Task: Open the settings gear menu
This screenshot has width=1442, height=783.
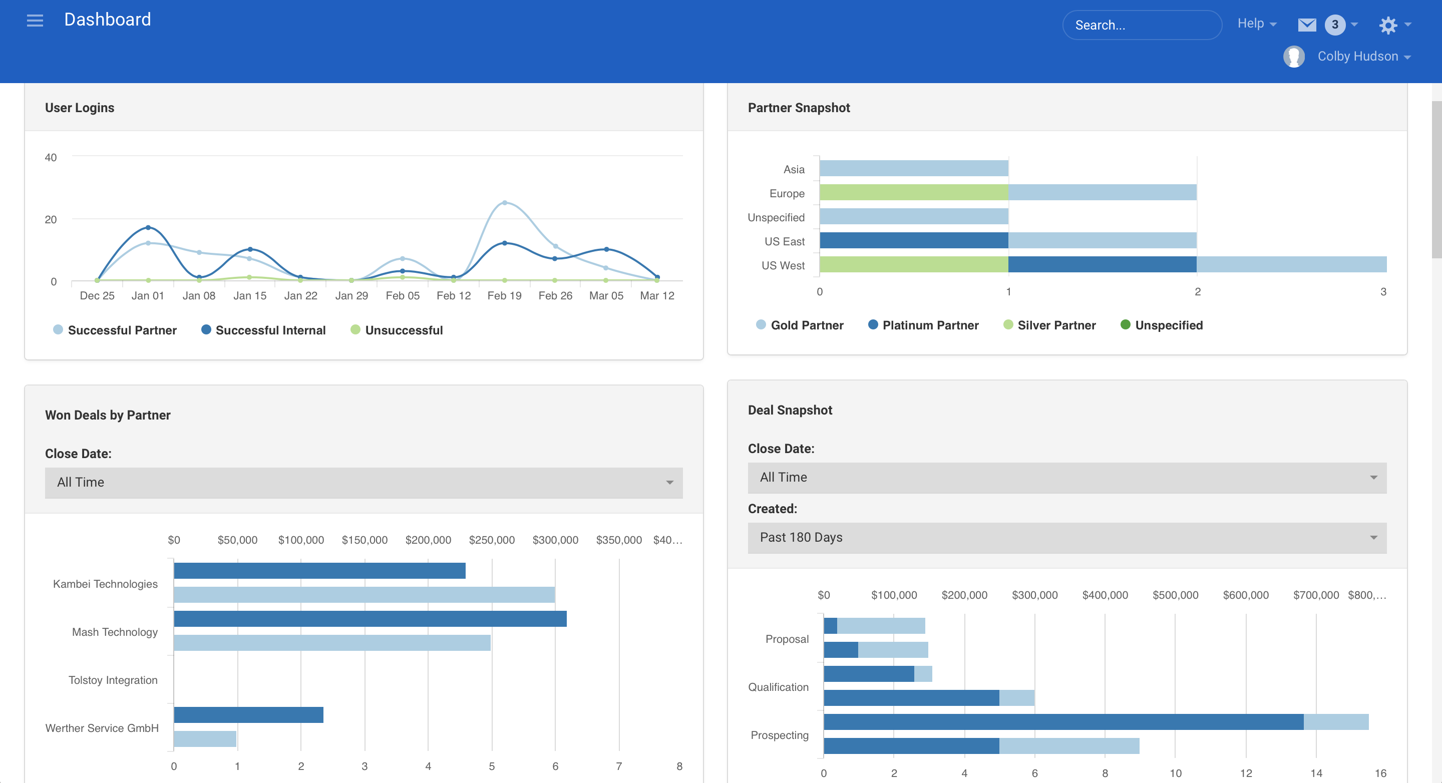Action: (x=1389, y=25)
